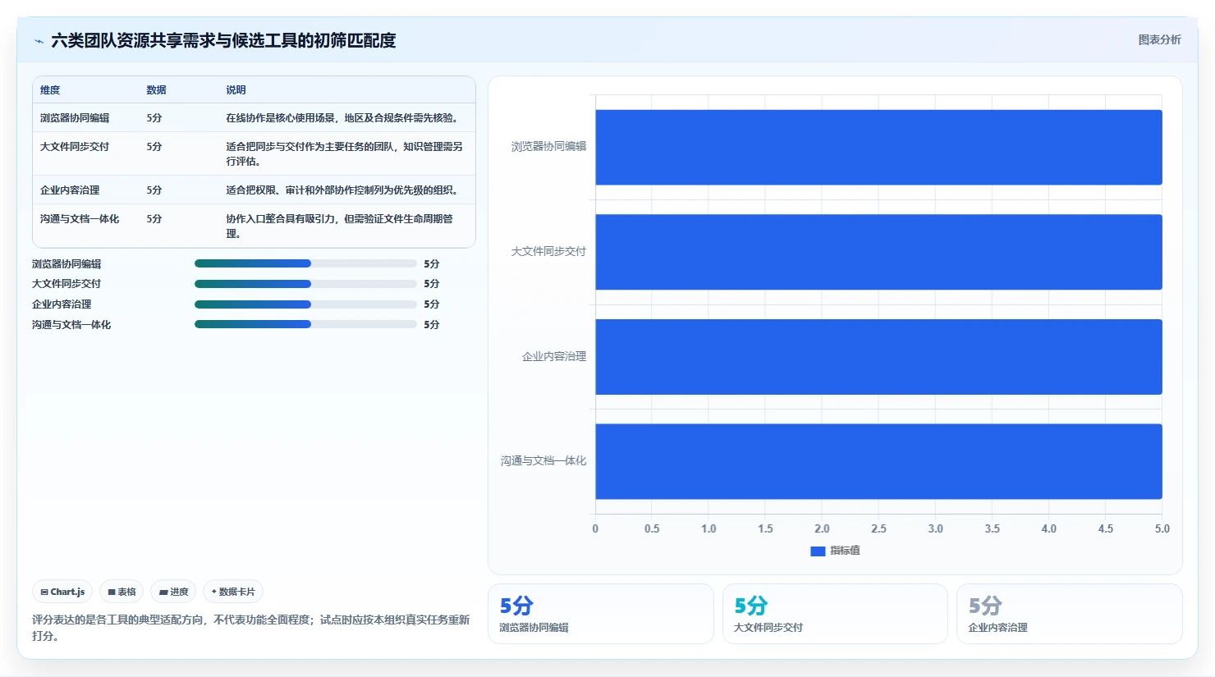This screenshot has height=677, width=1215.
Task: Click the 在线协作是核心使用场景 description cell
Action: click(x=342, y=118)
